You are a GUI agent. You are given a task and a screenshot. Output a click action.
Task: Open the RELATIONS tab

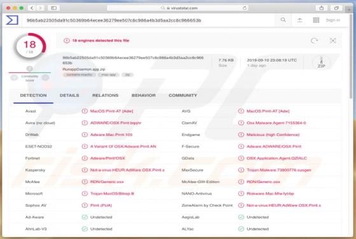pyautogui.click(x=106, y=95)
